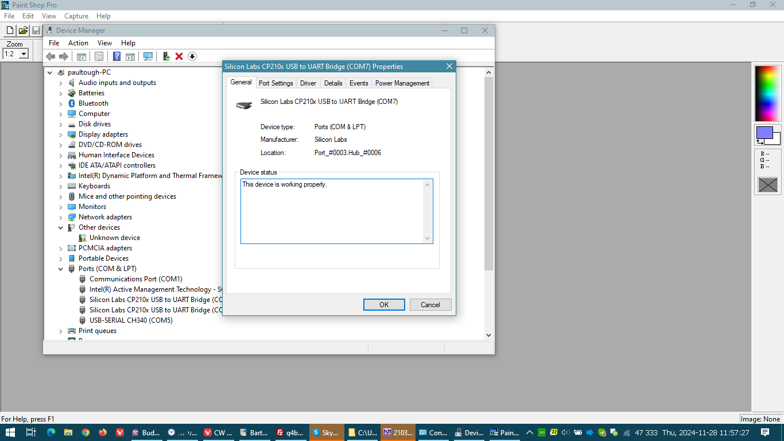This screenshot has height=441, width=784.
Task: Show hidden system tray icons
Action: click(529, 432)
